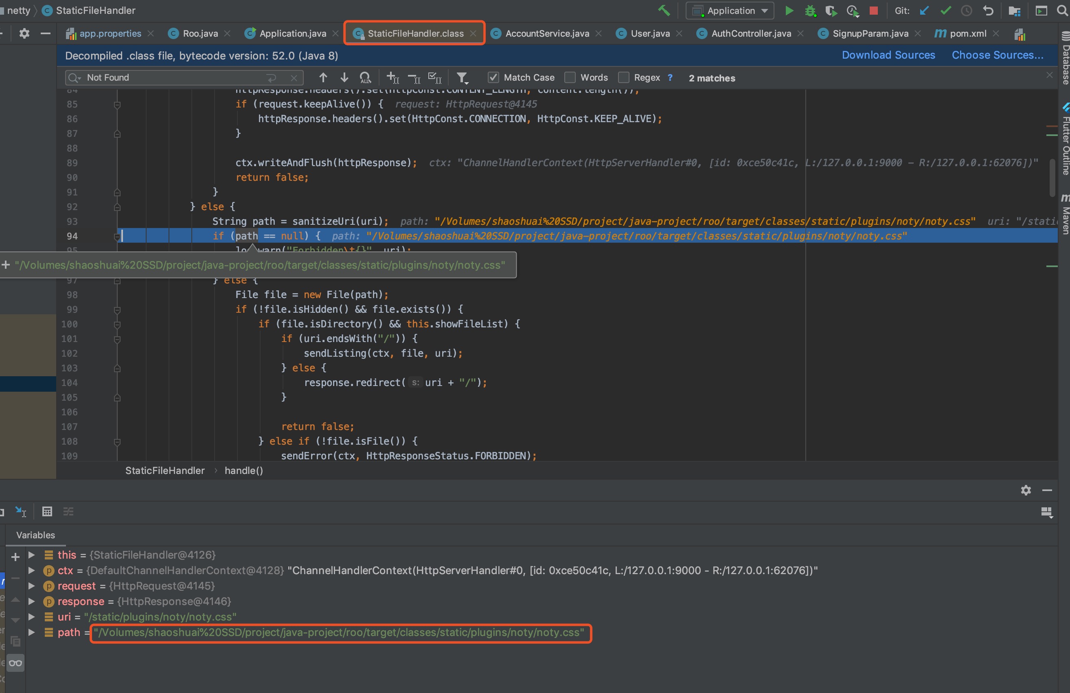
Task: Toggle the Words checkbox in find bar
Action: (x=569, y=77)
